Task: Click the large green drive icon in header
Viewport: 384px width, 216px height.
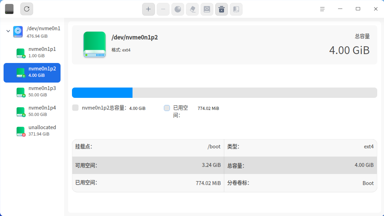Action: (x=94, y=44)
